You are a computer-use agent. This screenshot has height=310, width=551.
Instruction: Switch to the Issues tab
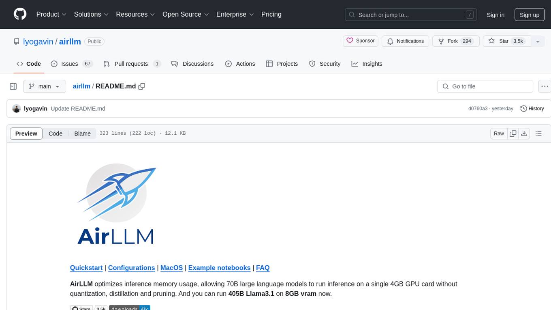click(72, 64)
